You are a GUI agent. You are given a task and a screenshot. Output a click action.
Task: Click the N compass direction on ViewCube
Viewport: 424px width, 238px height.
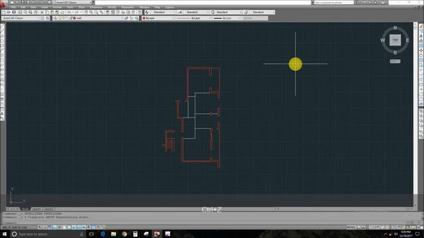(x=395, y=28)
